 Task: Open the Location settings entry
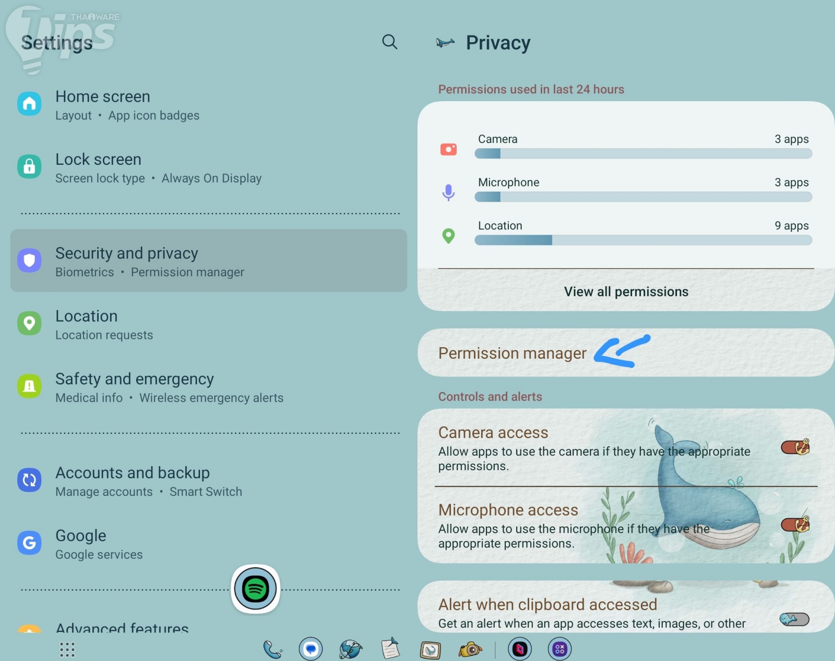point(209,324)
